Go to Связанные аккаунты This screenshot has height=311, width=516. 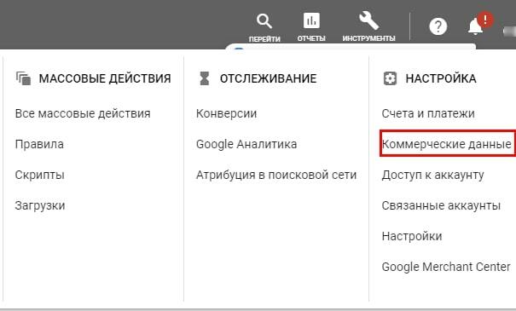441,206
